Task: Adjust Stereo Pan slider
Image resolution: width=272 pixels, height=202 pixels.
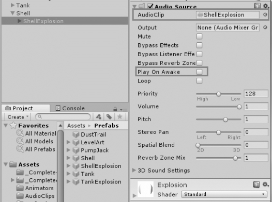Action: 219,132
